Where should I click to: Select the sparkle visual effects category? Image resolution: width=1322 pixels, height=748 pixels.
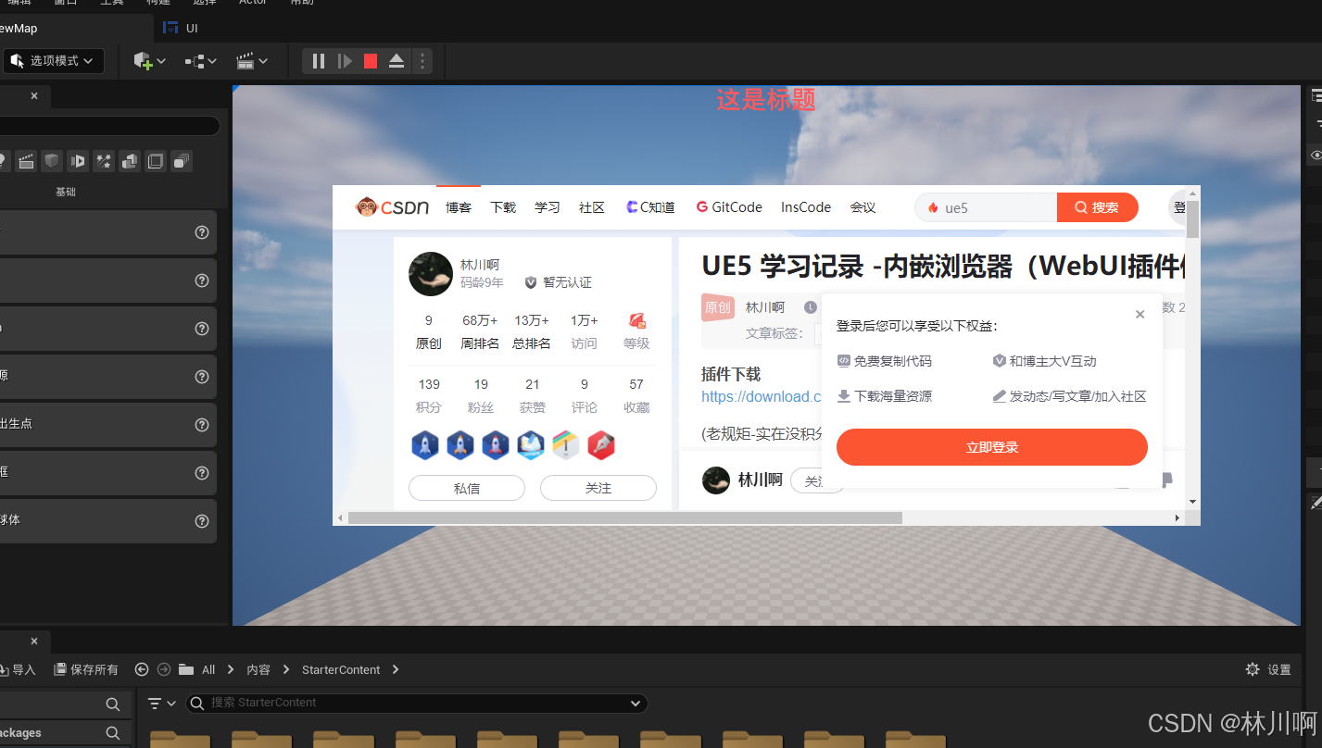[104, 161]
